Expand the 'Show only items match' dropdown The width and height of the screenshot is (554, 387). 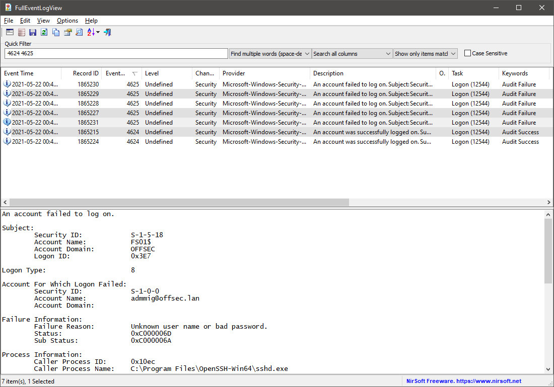tap(453, 54)
